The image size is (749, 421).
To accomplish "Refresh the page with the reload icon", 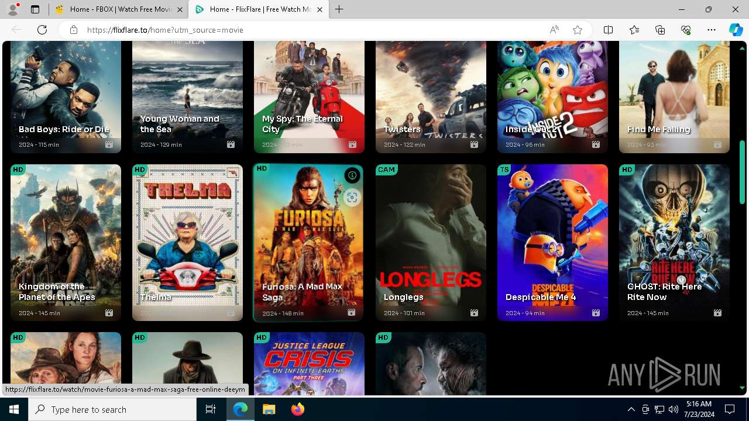I will pos(42,30).
